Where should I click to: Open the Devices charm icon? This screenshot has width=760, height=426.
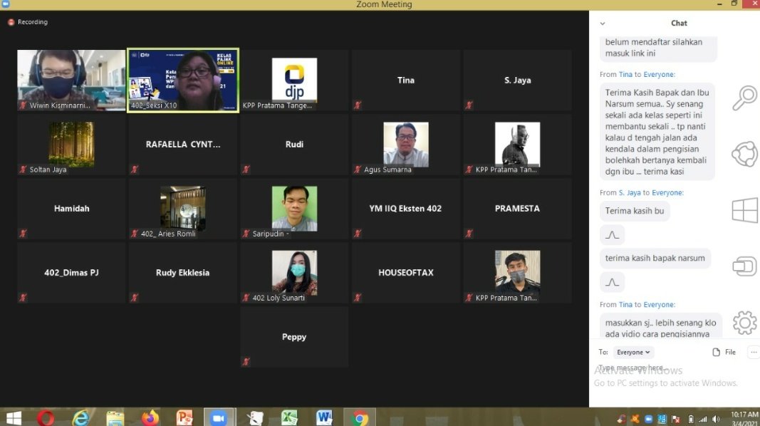click(744, 266)
